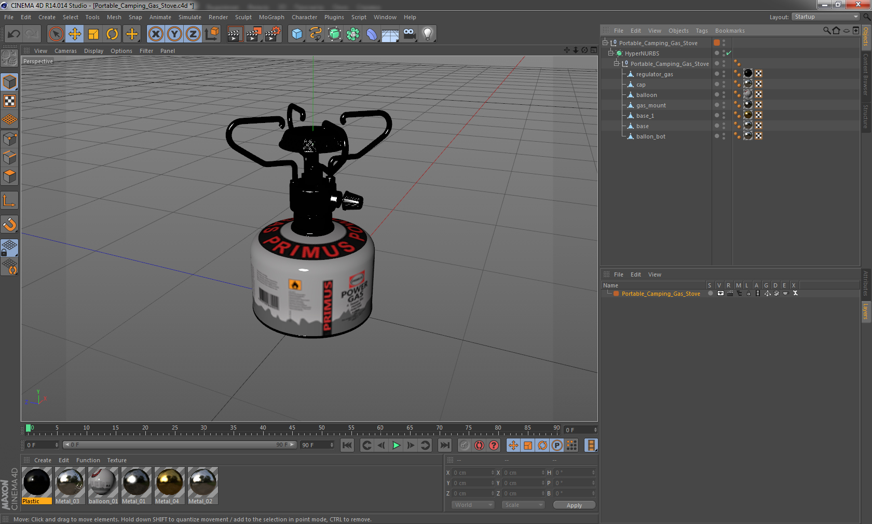Toggle autokeying button
The image size is (872, 524).
pos(479,445)
